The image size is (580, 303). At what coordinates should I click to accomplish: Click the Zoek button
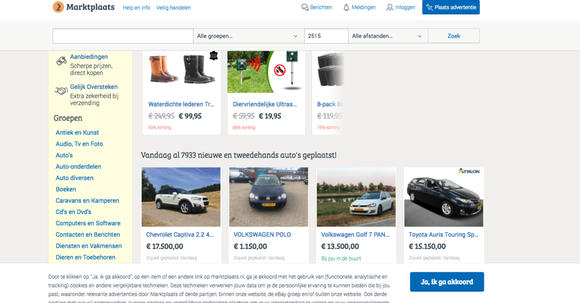coord(454,36)
